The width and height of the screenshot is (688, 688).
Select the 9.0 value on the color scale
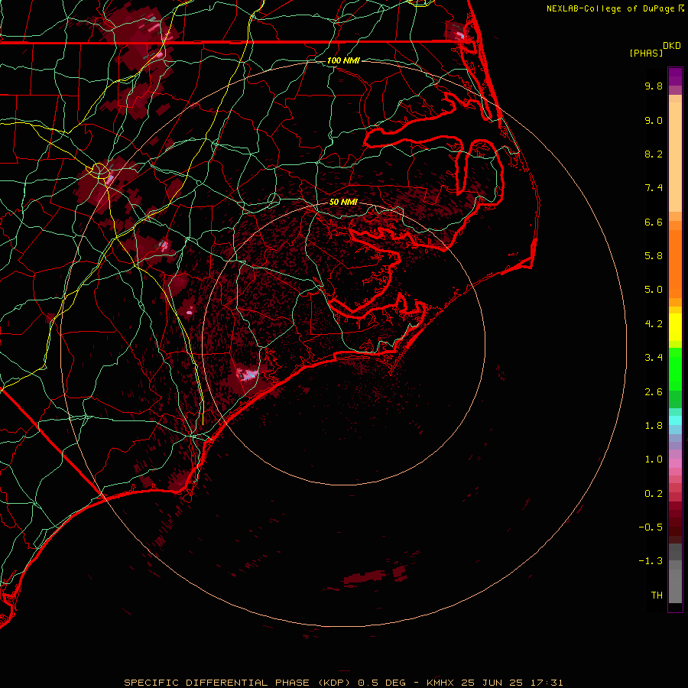[654, 120]
